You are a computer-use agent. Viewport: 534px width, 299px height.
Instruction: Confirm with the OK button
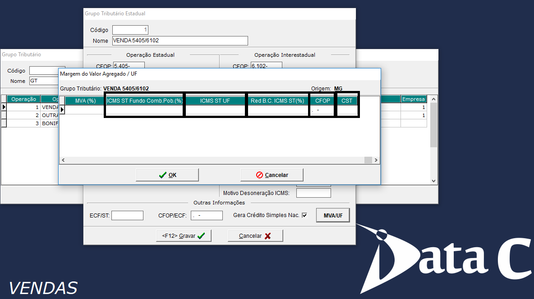167,175
